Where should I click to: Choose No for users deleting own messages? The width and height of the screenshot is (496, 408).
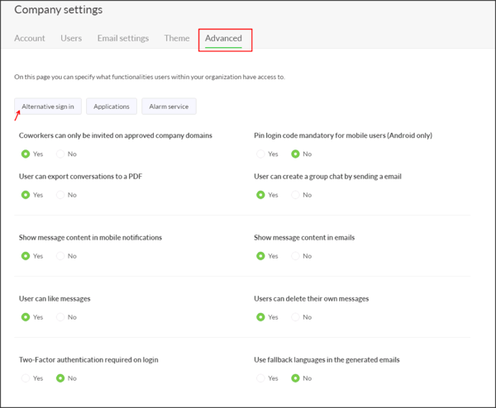point(295,316)
